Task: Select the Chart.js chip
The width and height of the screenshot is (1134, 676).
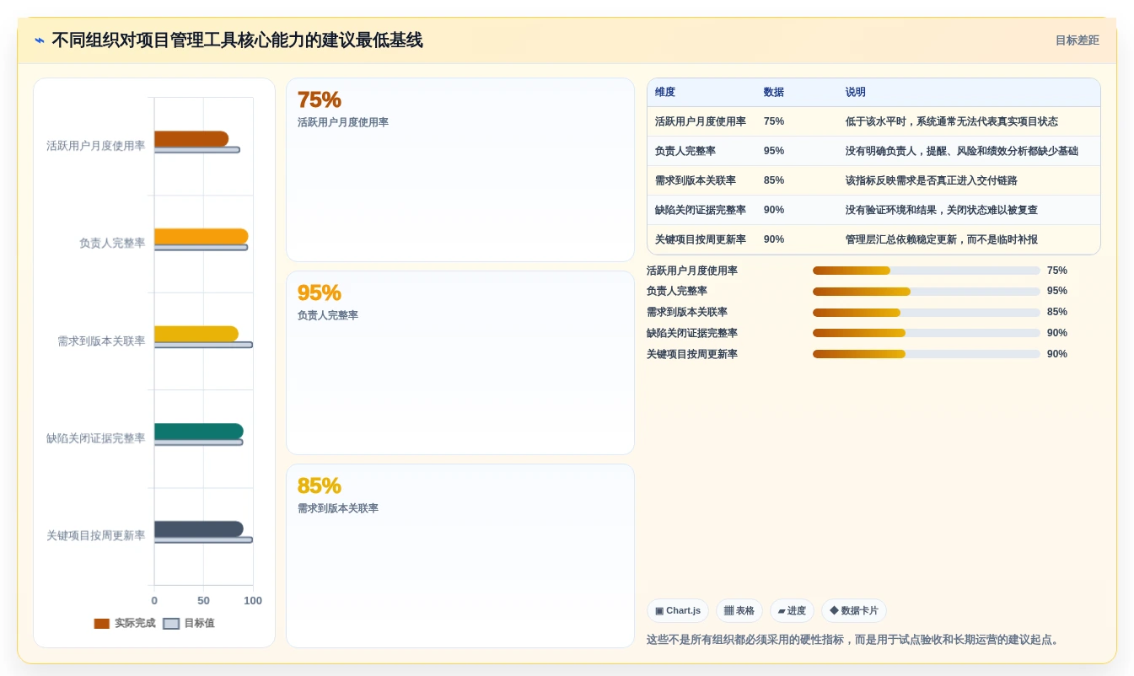Action: (677, 611)
